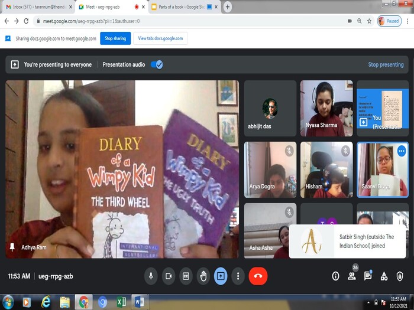Screen dimensions: 414x310
Task: Unpin Adhya Ram via pin icon
Action: pyautogui.click(x=12, y=247)
